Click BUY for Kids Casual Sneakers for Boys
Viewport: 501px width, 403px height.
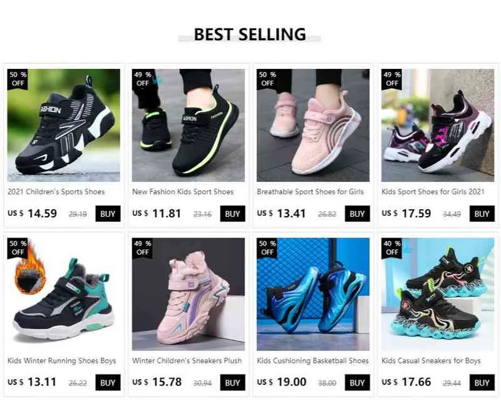482,382
